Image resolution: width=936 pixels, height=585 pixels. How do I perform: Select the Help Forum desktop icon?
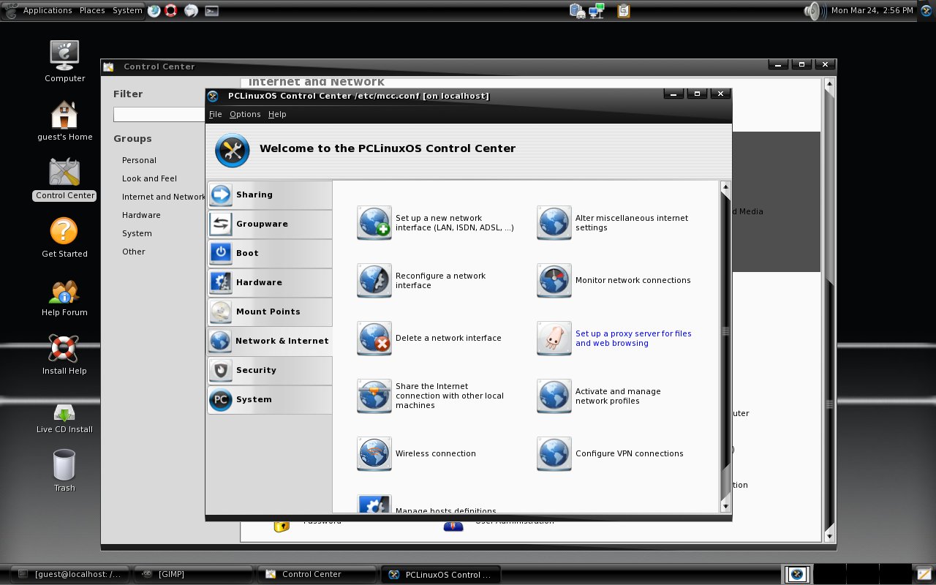(x=64, y=295)
